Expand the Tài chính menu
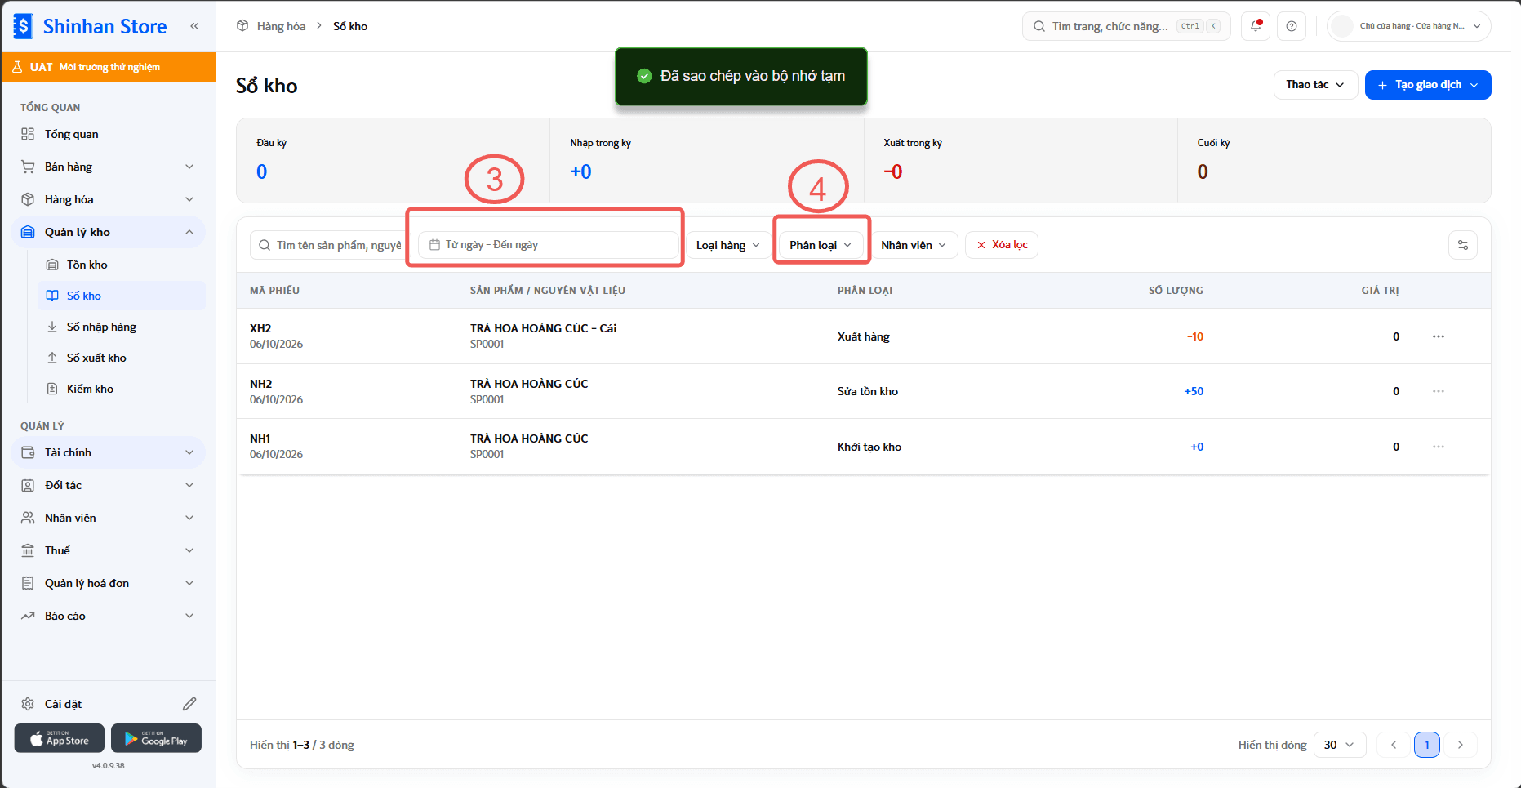1521x788 pixels. 108,452
